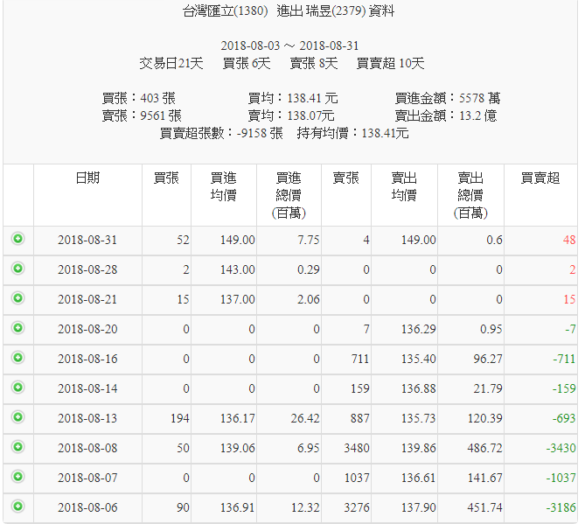Click the 賣出總價(百萬) column header

pos(470,195)
